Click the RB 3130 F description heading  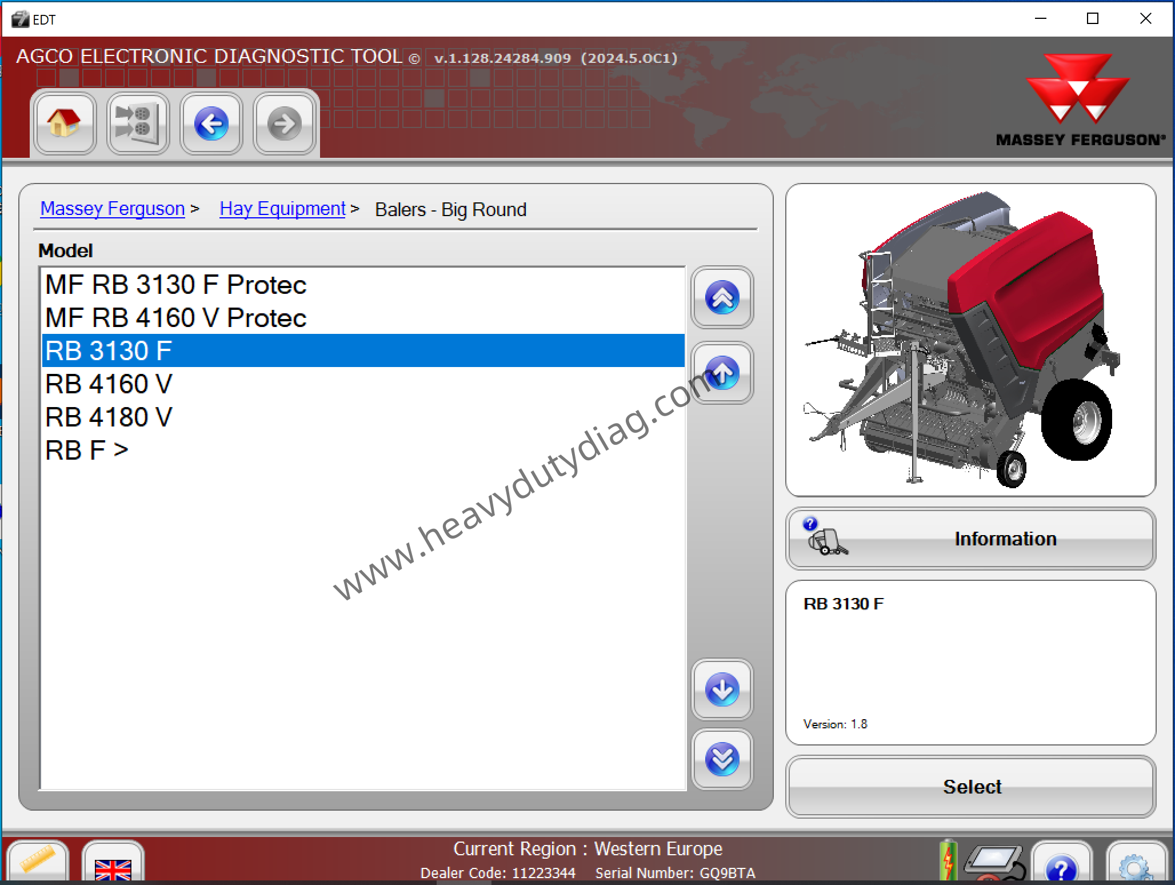(x=843, y=604)
